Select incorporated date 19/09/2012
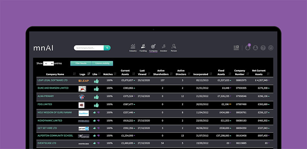Viewport: 307px width, 149px height. 202,143
